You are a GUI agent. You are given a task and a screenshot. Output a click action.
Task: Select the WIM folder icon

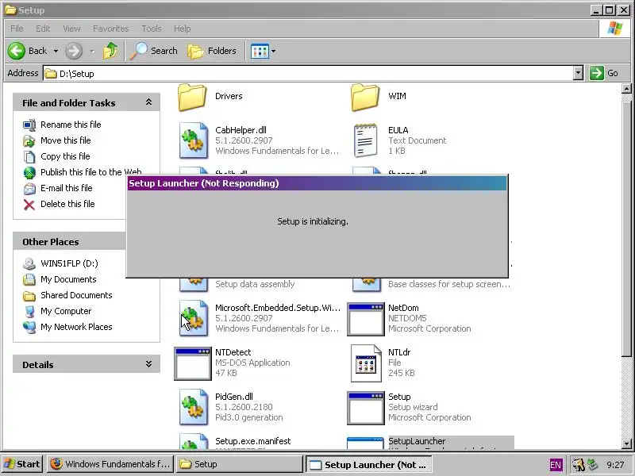(365, 97)
